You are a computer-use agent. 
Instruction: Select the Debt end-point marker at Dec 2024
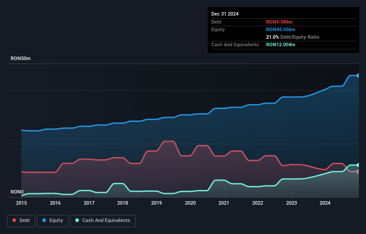pyautogui.click(x=358, y=171)
